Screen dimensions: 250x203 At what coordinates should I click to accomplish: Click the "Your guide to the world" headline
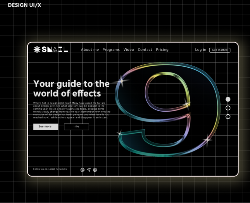click(71, 88)
